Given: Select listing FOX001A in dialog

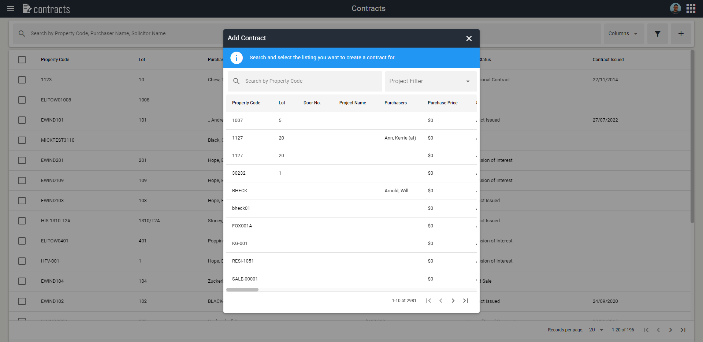Looking at the screenshot, I should [242, 226].
